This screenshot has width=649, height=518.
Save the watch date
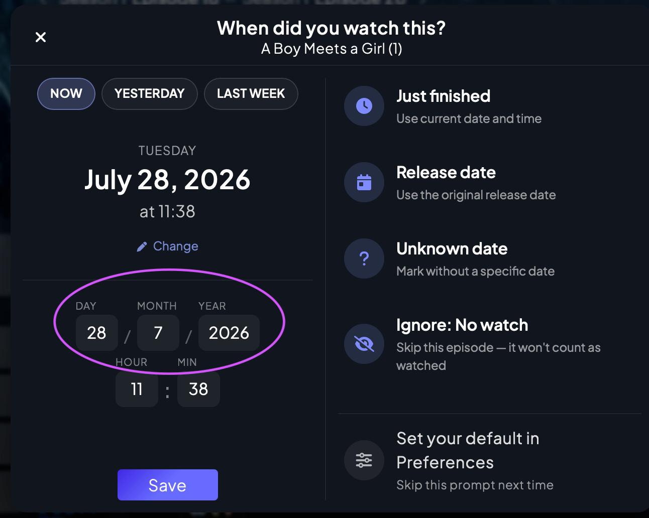pyautogui.click(x=168, y=485)
